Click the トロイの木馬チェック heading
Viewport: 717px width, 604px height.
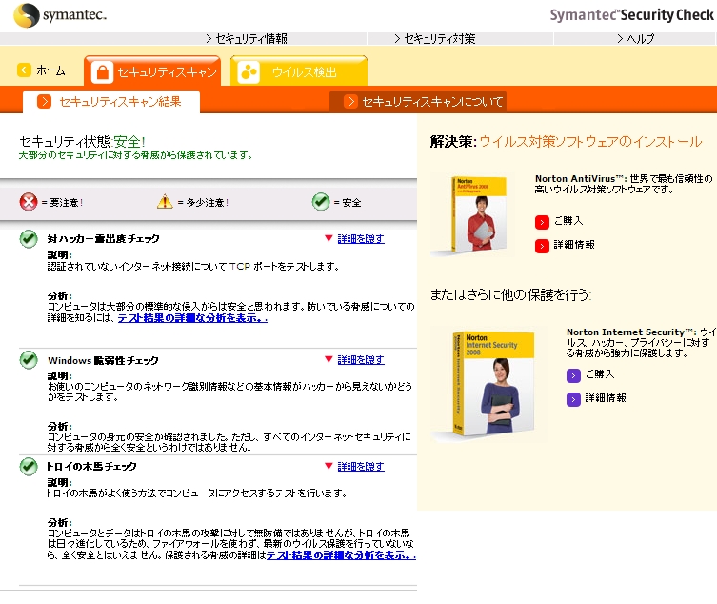(92, 466)
